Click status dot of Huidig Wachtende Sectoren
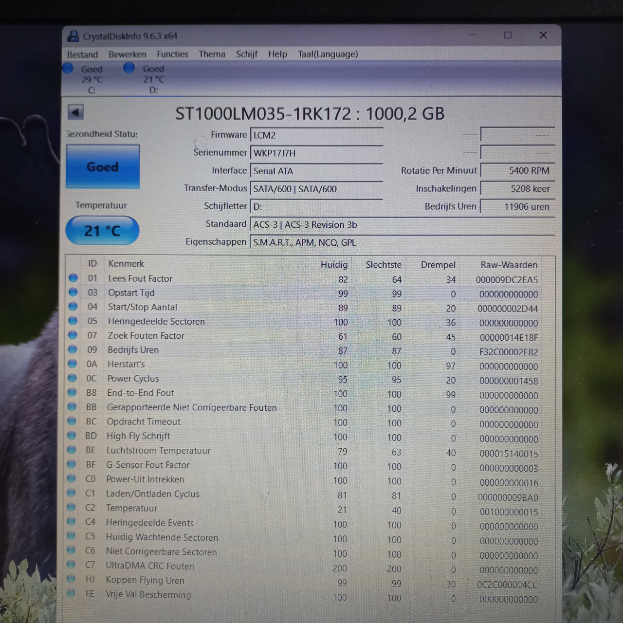The image size is (623, 623). [71, 536]
